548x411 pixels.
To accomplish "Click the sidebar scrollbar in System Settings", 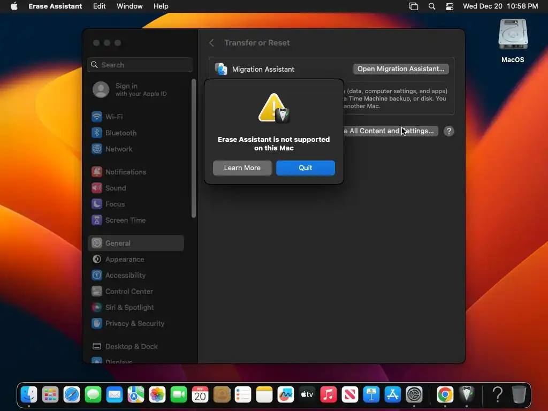I will click(194, 149).
